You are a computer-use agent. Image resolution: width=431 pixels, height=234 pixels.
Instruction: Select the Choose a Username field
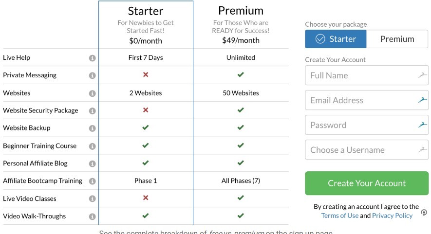pos(367,150)
